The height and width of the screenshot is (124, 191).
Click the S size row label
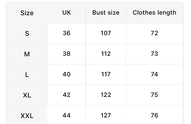click(x=27, y=34)
